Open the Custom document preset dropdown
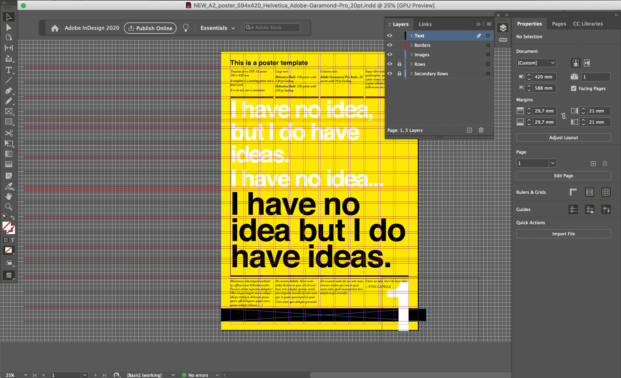621x378 pixels. pos(536,63)
